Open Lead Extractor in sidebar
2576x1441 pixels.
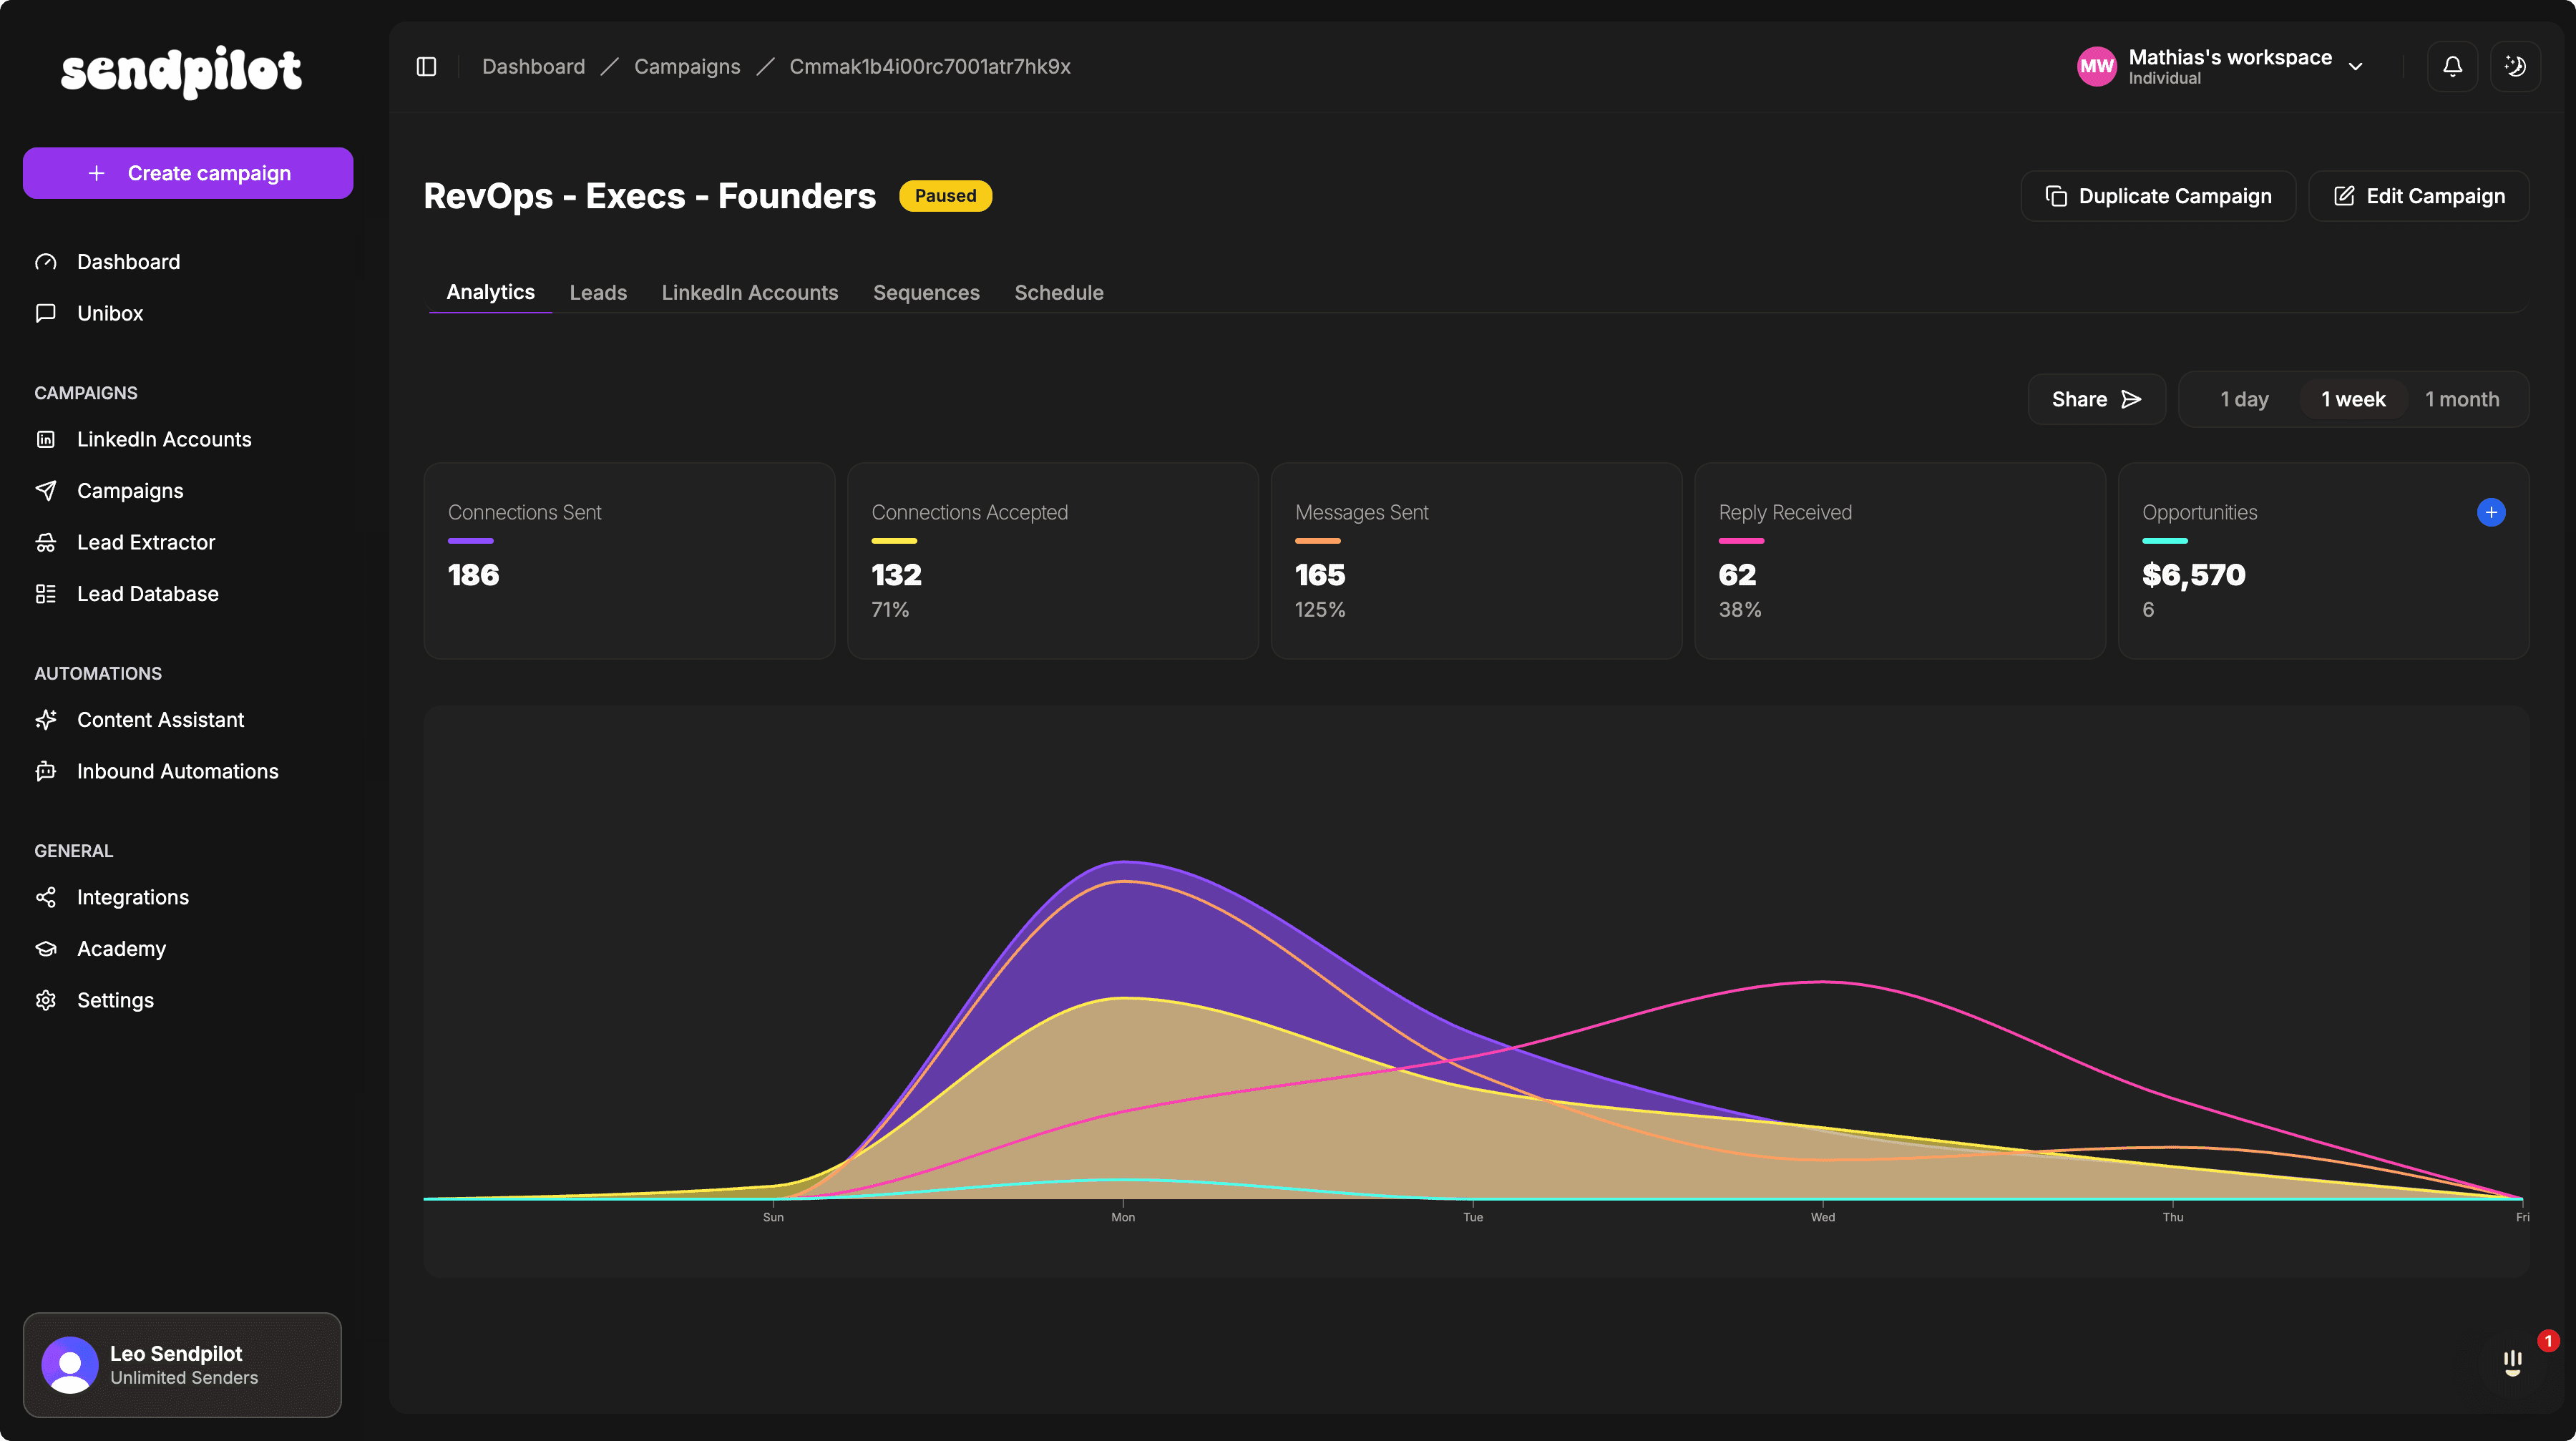pyautogui.click(x=146, y=542)
